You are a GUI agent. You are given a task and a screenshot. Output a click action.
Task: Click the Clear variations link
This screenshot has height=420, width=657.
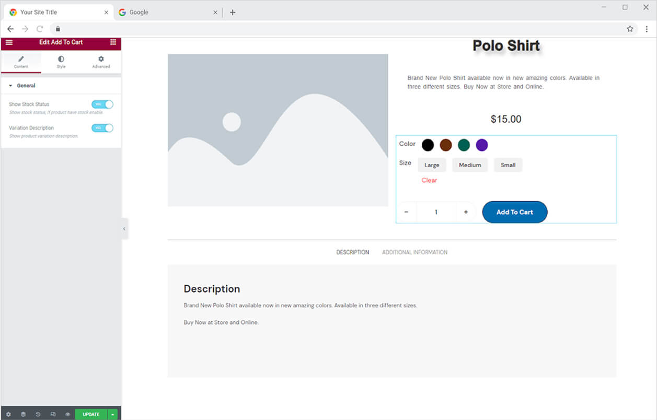click(429, 180)
